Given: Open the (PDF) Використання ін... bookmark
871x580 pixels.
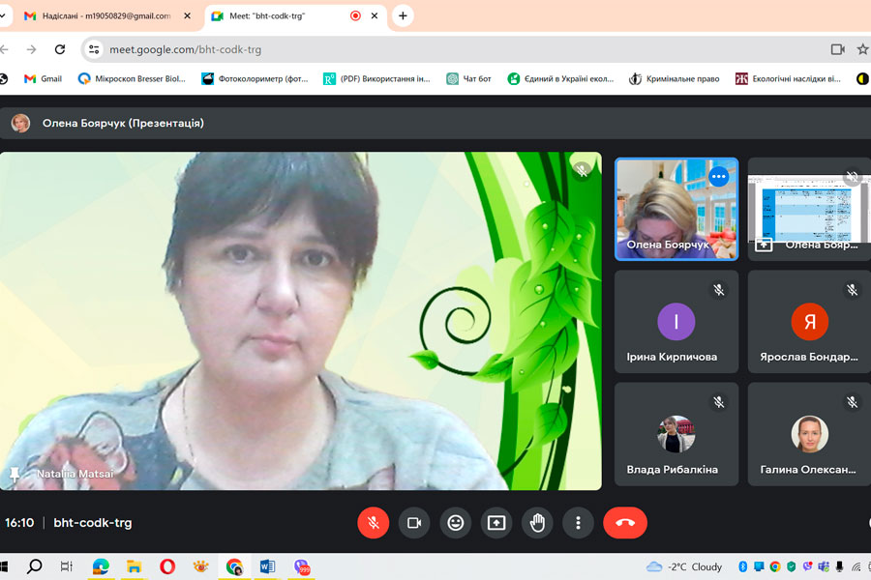Looking at the screenshot, I should (376, 79).
